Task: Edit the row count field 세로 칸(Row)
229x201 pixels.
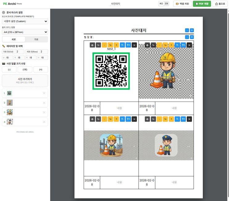Action: 37,51
